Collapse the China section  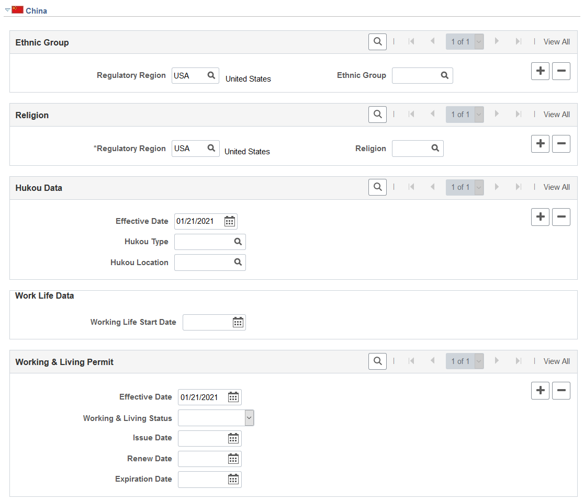click(x=7, y=10)
